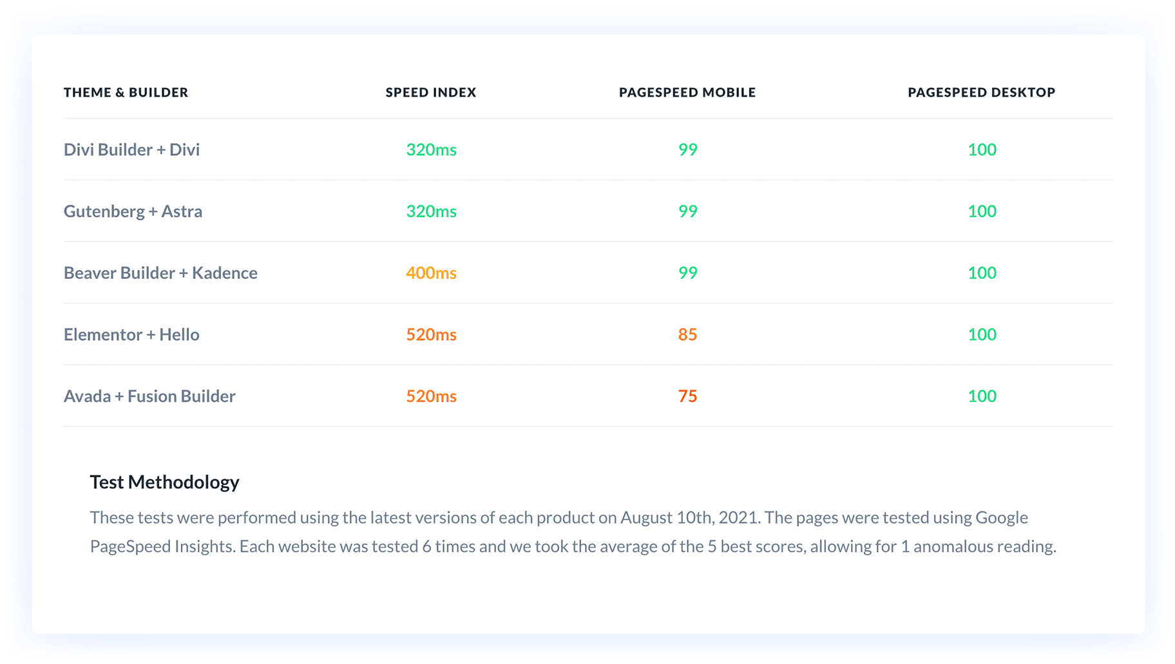Select the Avada + Fusion Builder row label

tap(149, 396)
